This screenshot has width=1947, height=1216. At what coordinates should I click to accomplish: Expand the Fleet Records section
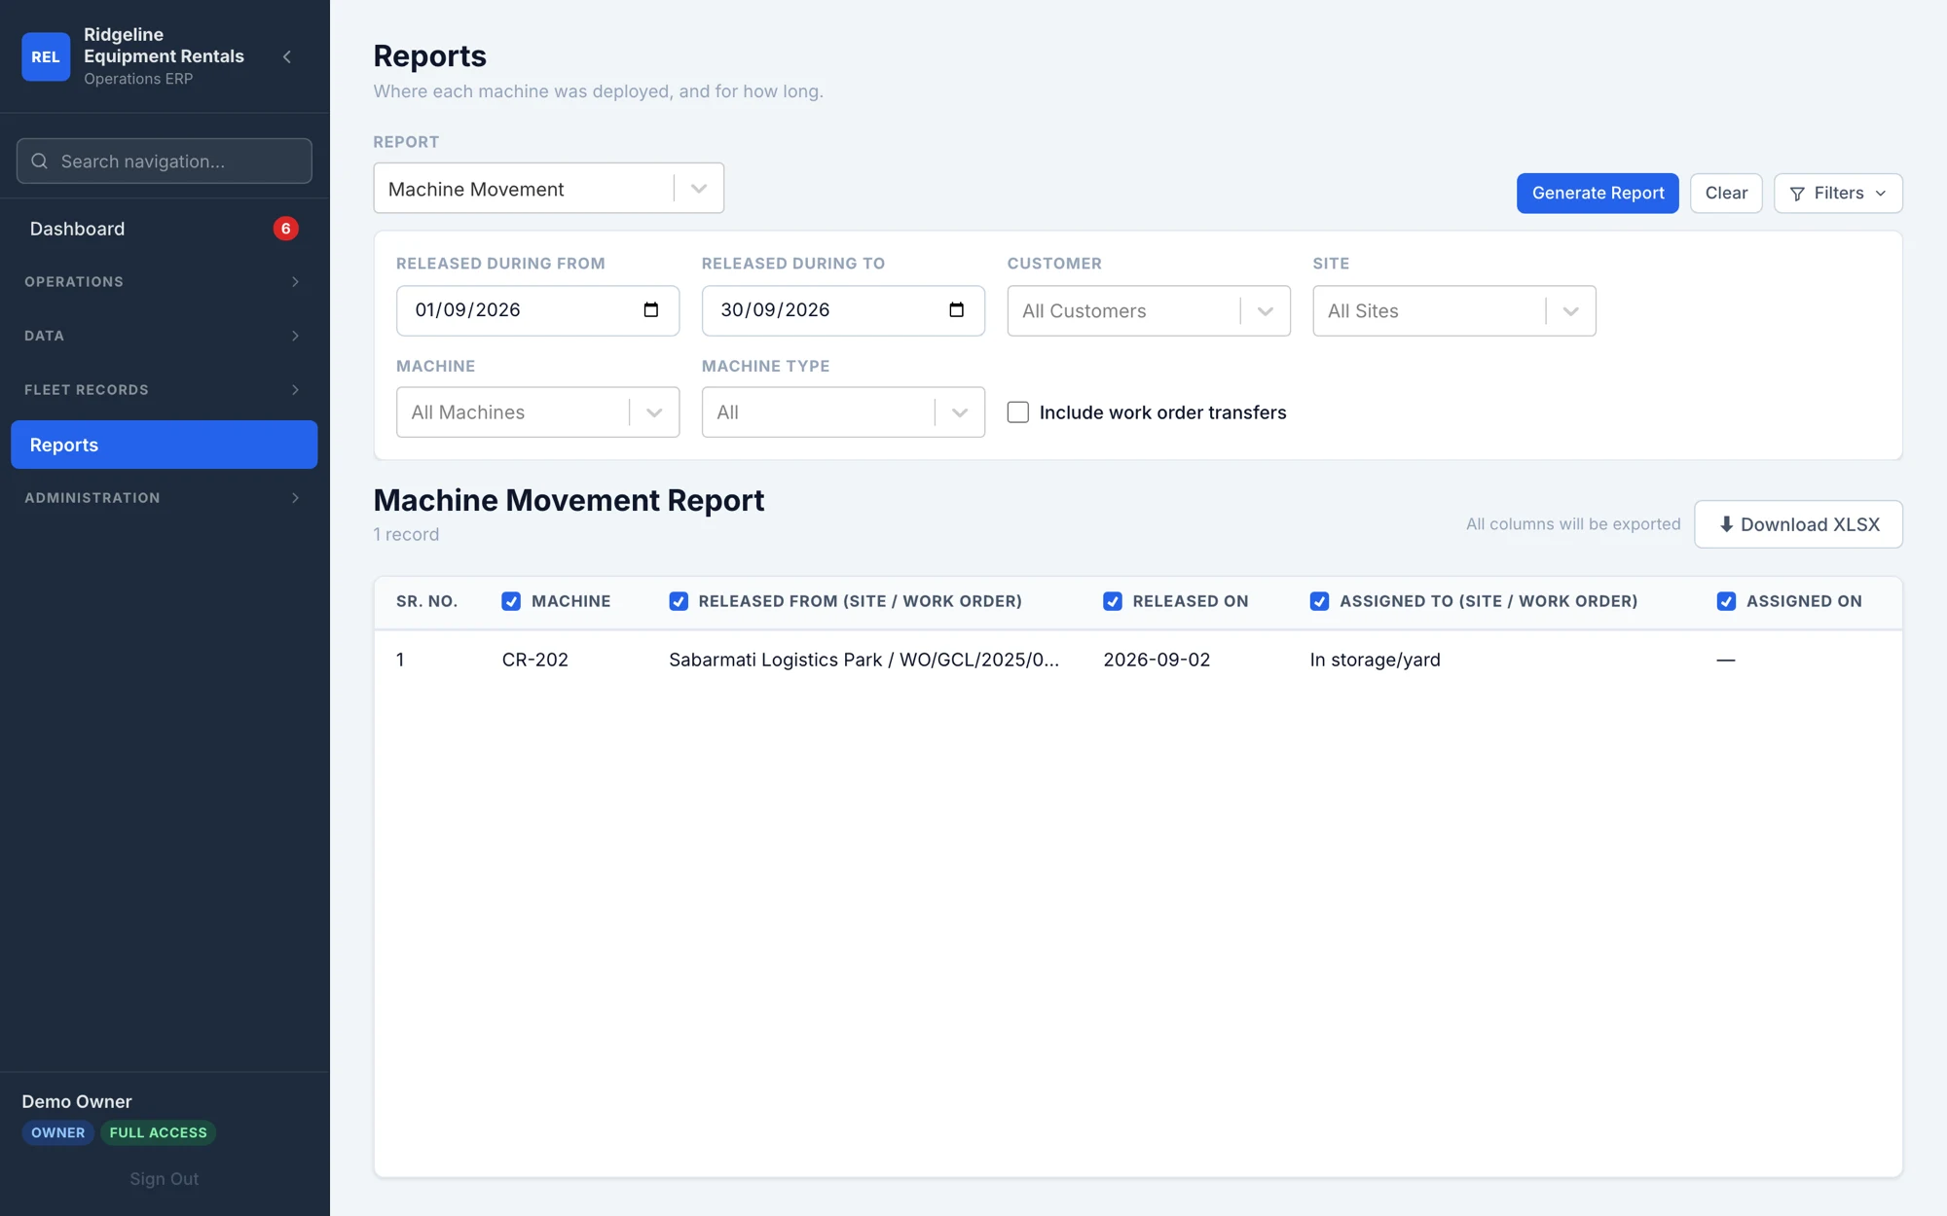tap(164, 390)
